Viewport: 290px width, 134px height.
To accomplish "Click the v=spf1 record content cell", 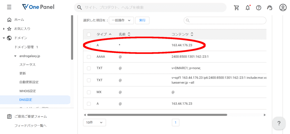I will [219, 80].
